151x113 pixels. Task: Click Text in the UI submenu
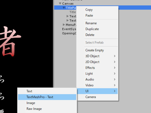(x=47, y=91)
